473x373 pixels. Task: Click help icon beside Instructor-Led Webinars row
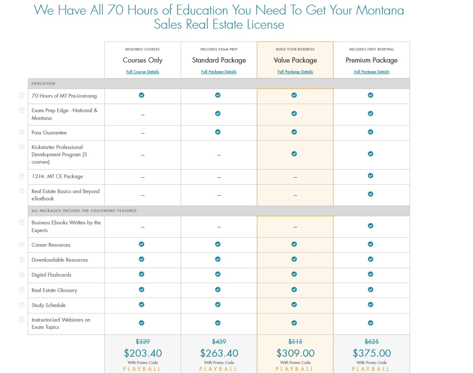coord(21,319)
